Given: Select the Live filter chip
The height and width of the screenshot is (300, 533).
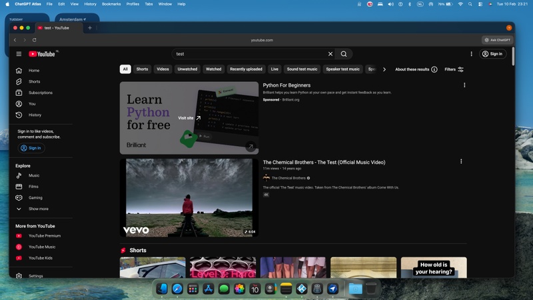Looking at the screenshot, I should coord(274,69).
